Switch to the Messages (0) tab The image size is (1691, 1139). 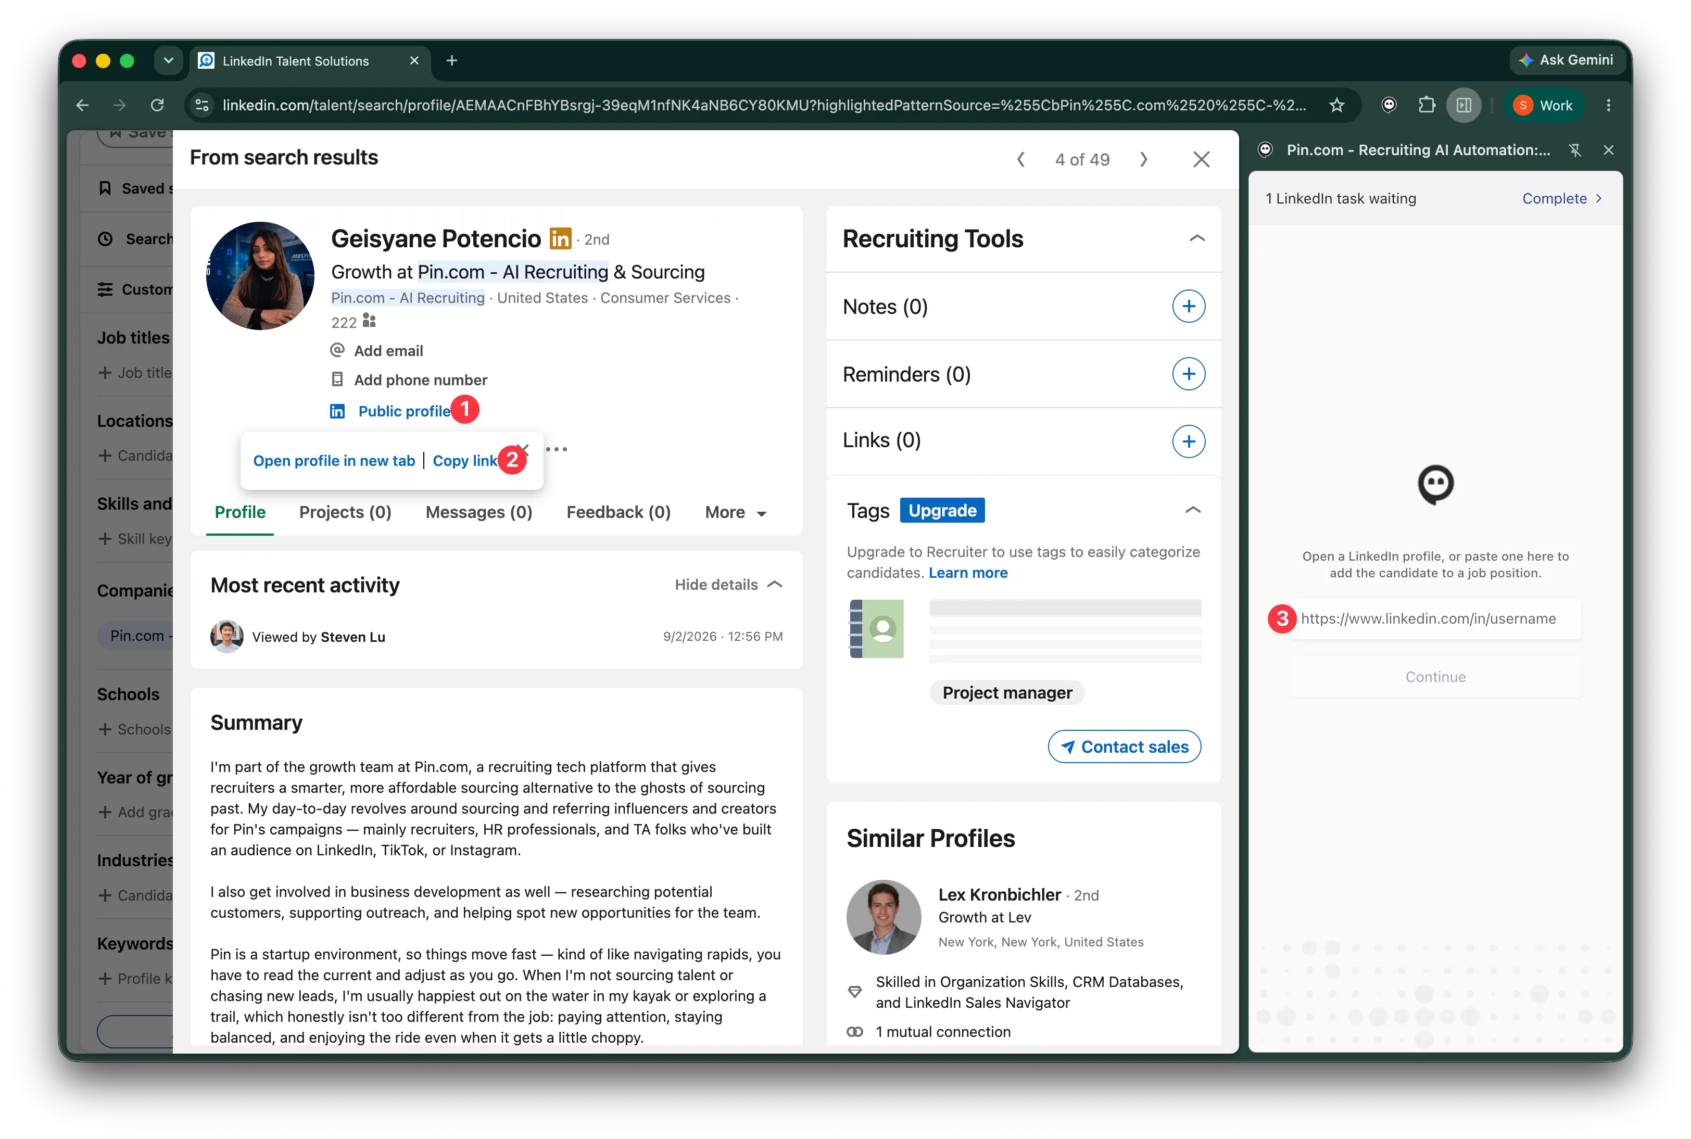[478, 513]
